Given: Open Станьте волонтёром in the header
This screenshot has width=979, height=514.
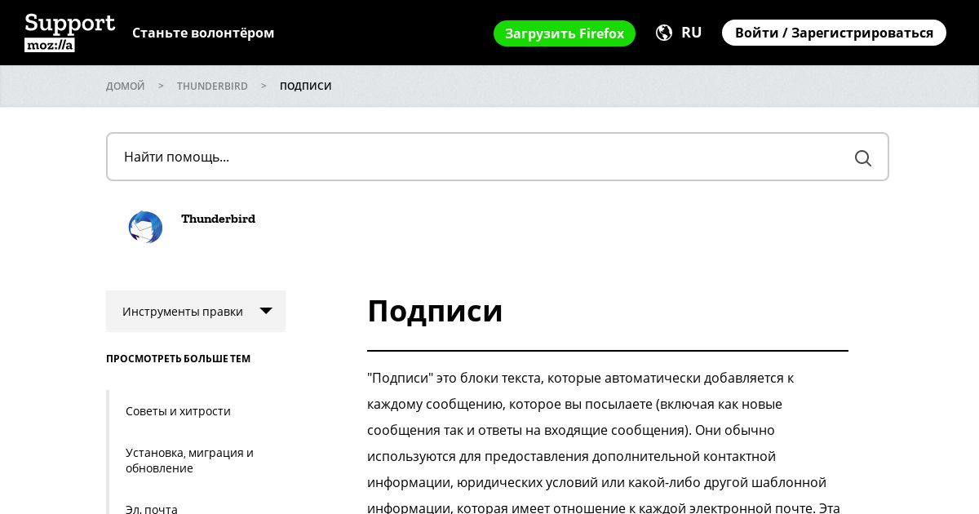Looking at the screenshot, I should pos(203,33).
